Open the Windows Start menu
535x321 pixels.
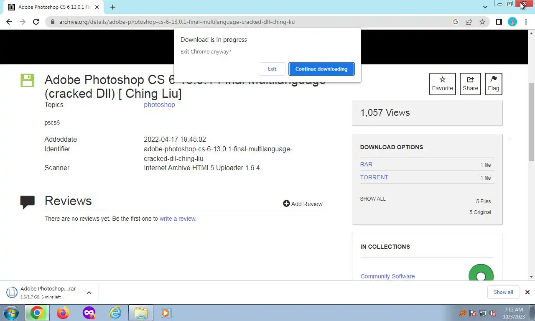pyautogui.click(x=11, y=313)
